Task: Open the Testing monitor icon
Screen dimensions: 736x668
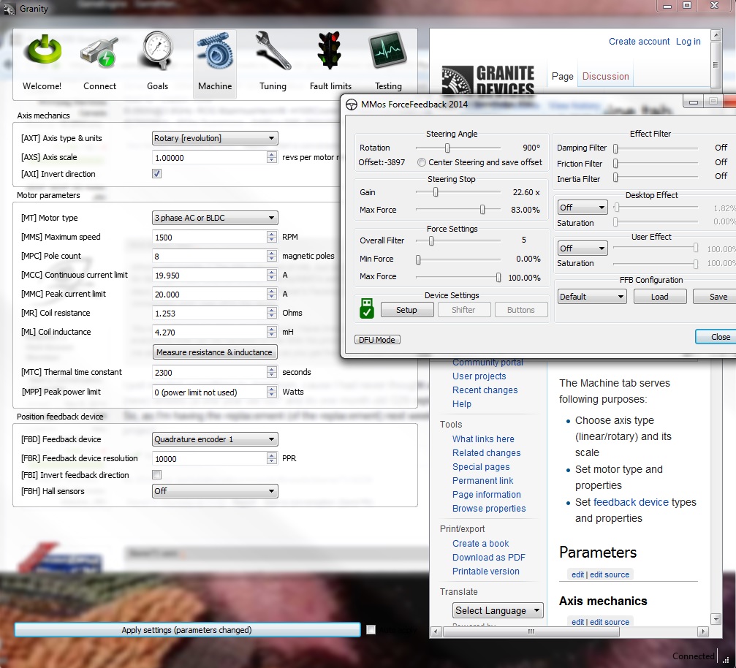Action: [387, 50]
